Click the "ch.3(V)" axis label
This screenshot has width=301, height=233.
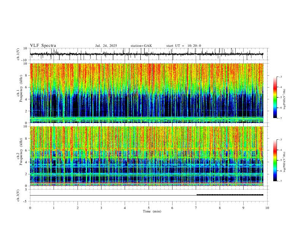tap(18, 195)
